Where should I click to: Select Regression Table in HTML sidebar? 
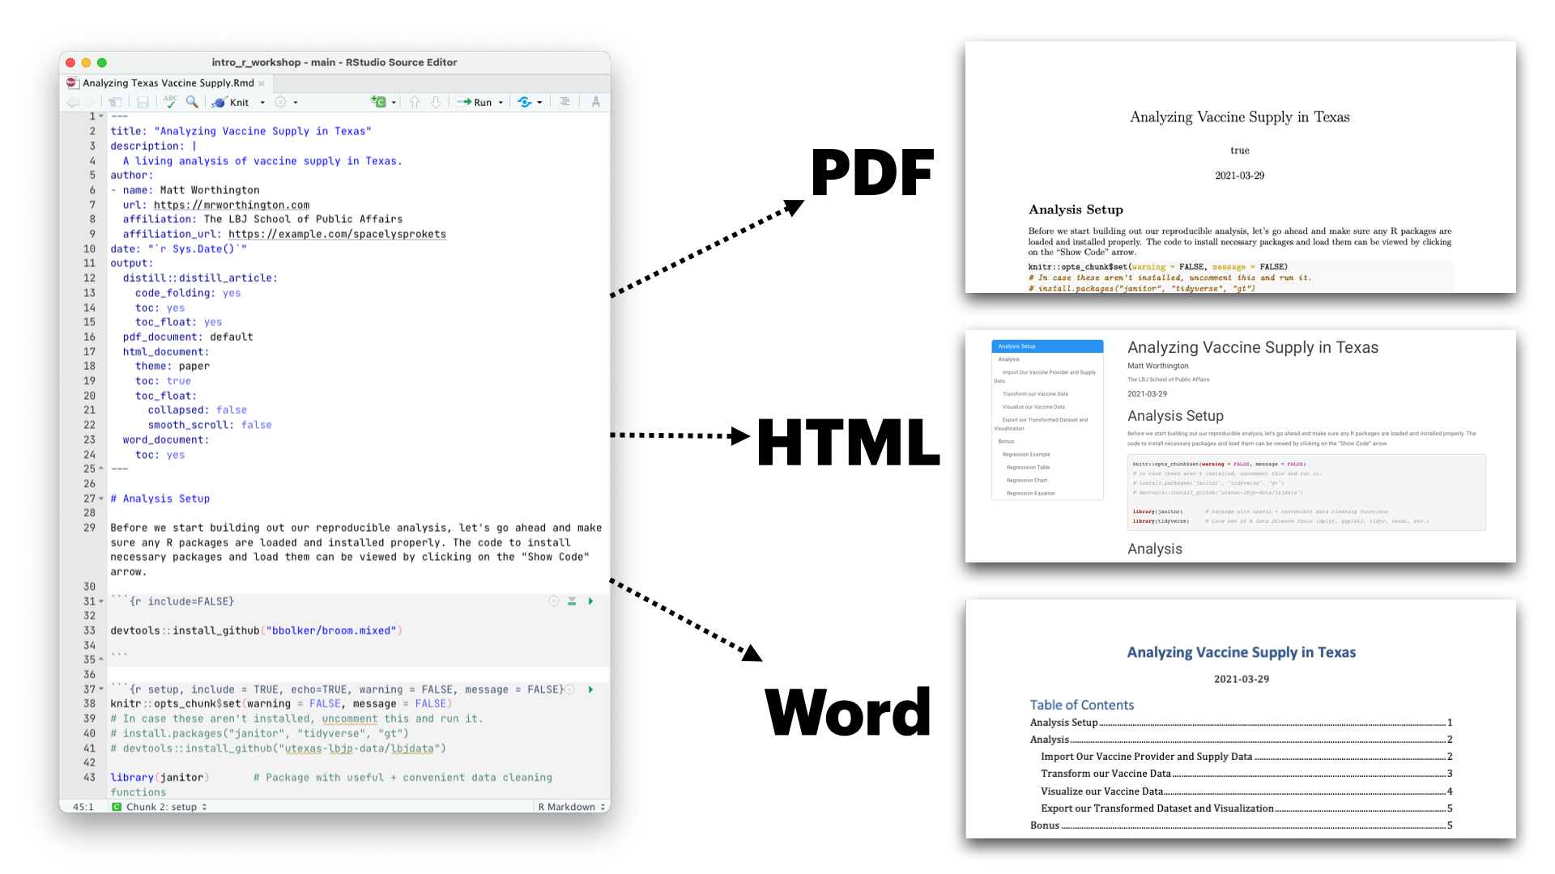1028,468
